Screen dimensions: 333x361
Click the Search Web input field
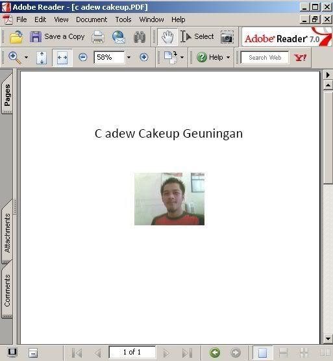pos(265,57)
